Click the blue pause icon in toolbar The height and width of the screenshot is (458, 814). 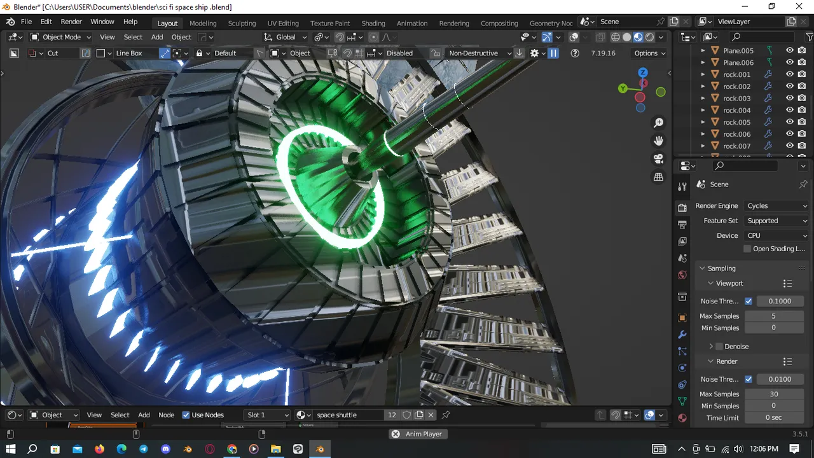tap(553, 53)
